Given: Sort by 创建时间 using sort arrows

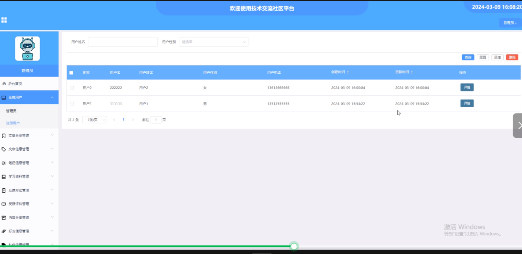Looking at the screenshot, I should click(x=348, y=72).
